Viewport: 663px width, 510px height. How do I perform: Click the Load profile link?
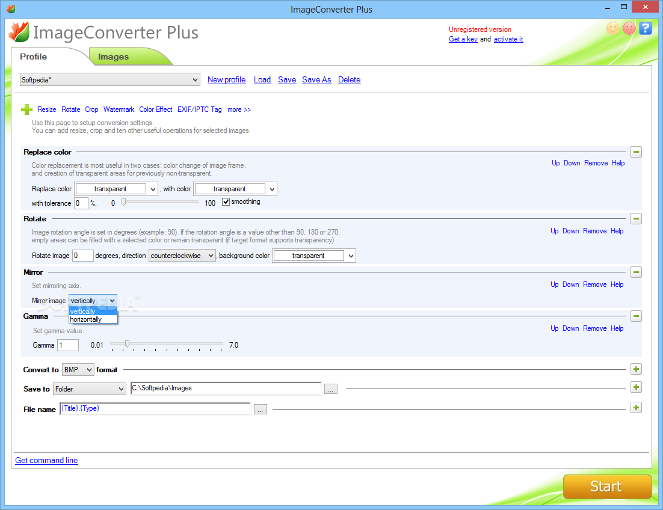tap(262, 79)
